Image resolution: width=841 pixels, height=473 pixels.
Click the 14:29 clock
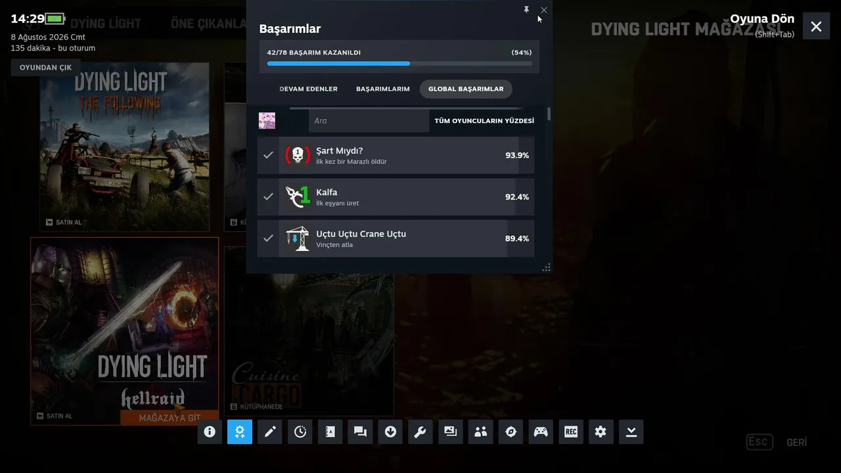[x=28, y=18]
